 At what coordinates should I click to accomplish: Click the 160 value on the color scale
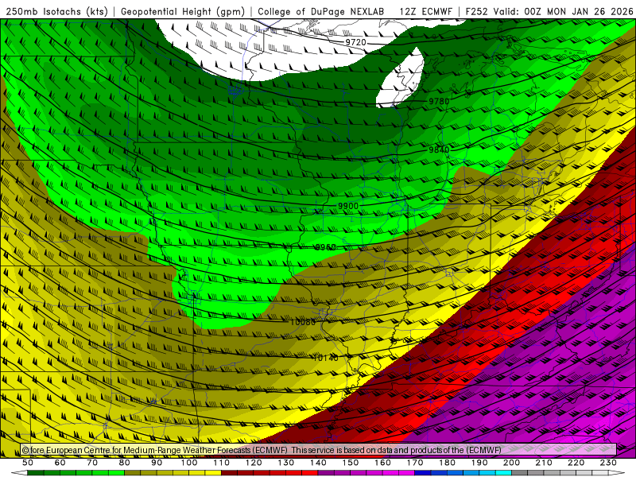382,463
